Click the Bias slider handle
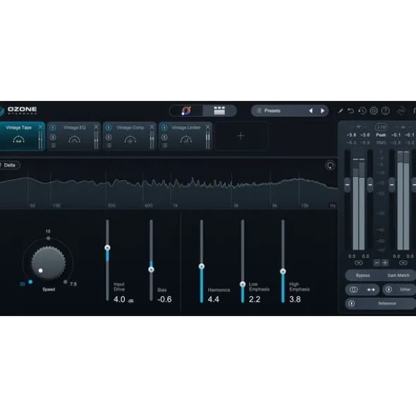This screenshot has height=417, width=416. (x=152, y=270)
